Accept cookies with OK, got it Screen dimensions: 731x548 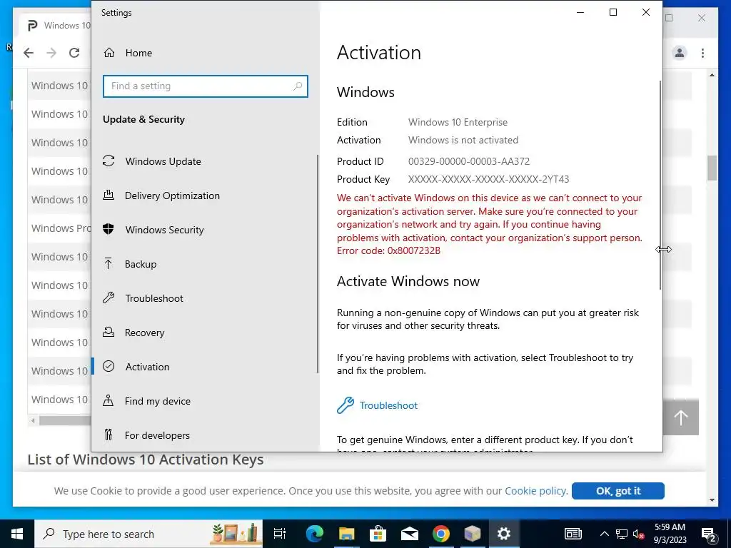point(617,491)
